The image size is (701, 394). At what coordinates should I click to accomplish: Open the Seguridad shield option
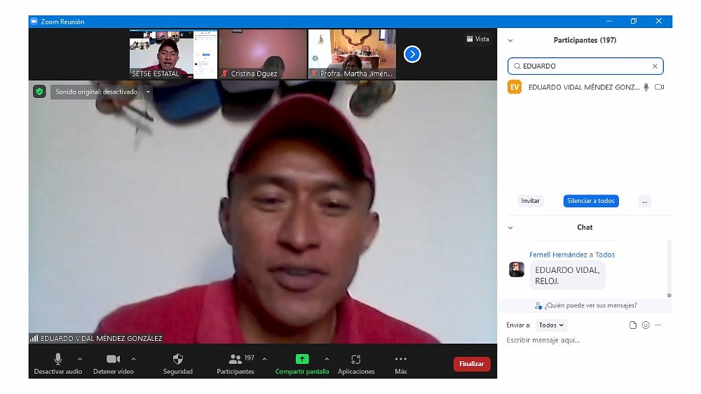tap(178, 363)
